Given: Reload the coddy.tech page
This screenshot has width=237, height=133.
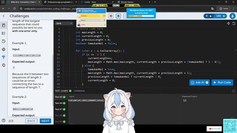Looking at the screenshot, I should tap(14, 8).
